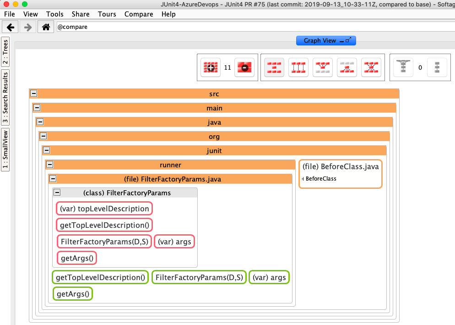Click the collapse nodes minus icon
Screen dimensions: 455x325
pyautogui.click(x=244, y=68)
